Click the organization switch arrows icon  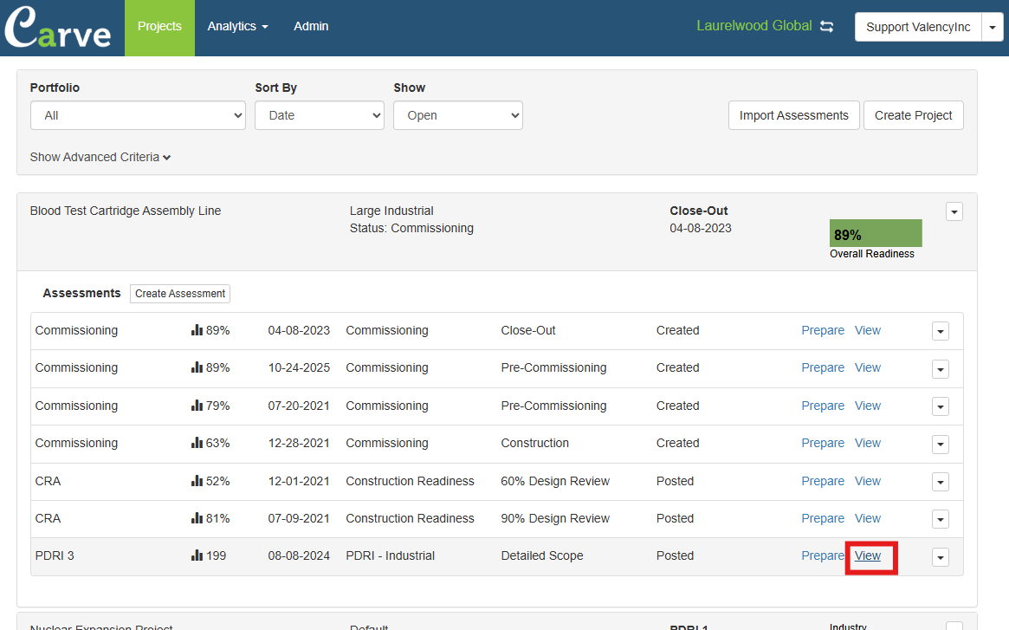(x=827, y=27)
